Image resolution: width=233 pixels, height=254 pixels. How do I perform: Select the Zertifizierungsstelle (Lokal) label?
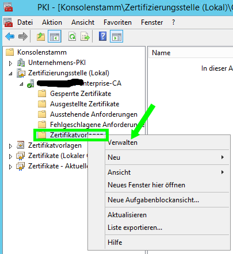pos(68,73)
